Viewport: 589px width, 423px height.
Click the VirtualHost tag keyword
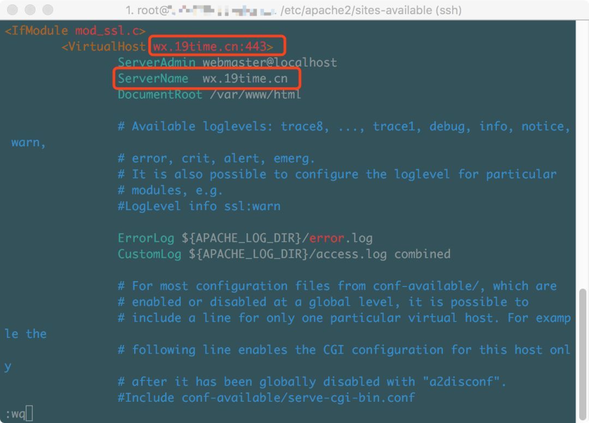[x=104, y=46]
